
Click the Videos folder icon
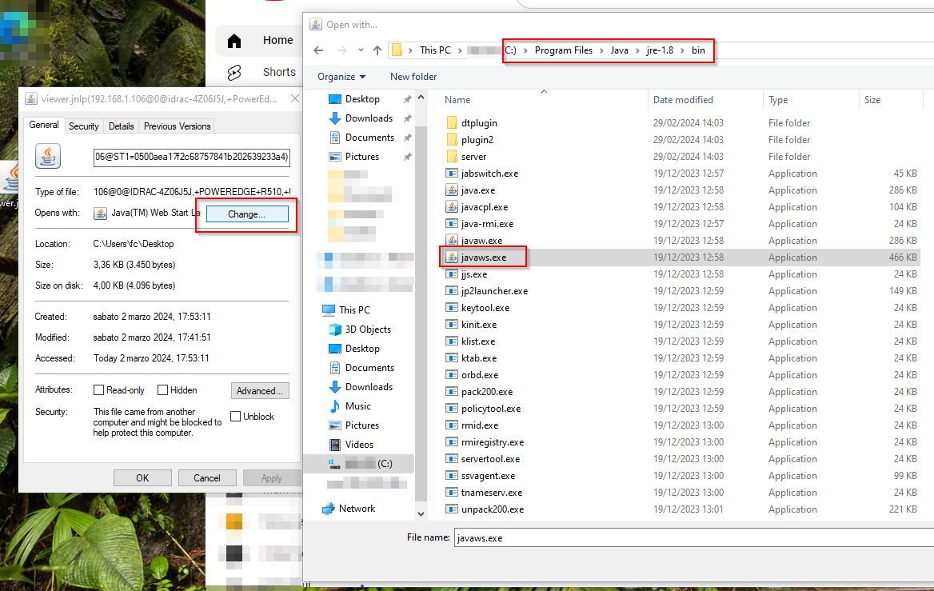point(335,445)
